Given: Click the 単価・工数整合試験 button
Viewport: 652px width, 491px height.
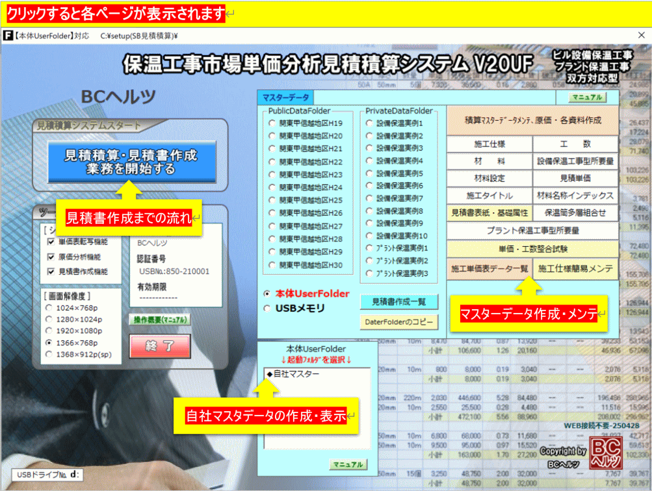Looking at the screenshot, I should (x=532, y=249).
